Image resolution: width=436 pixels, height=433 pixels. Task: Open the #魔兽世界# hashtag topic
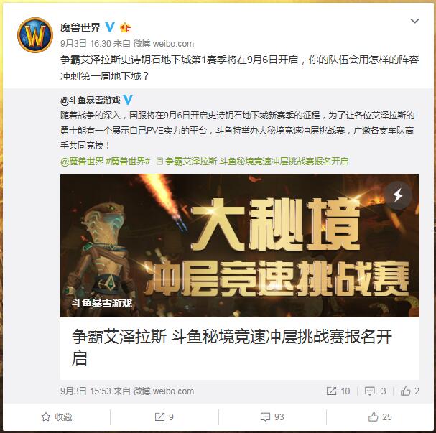[x=128, y=161]
